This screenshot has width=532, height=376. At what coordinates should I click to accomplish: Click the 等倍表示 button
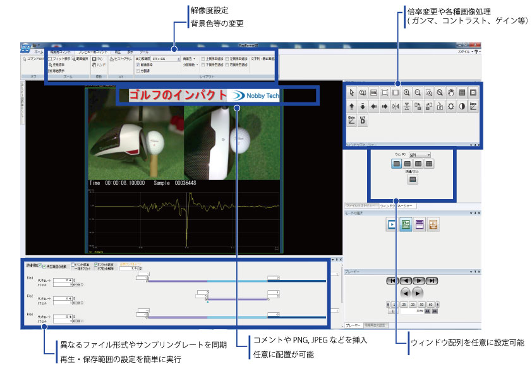pyautogui.click(x=56, y=71)
